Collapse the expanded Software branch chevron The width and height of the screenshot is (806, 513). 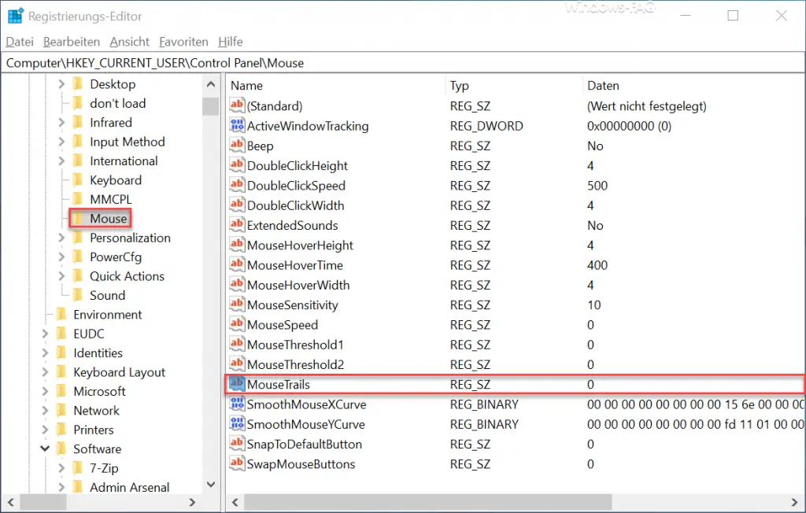pos(44,448)
